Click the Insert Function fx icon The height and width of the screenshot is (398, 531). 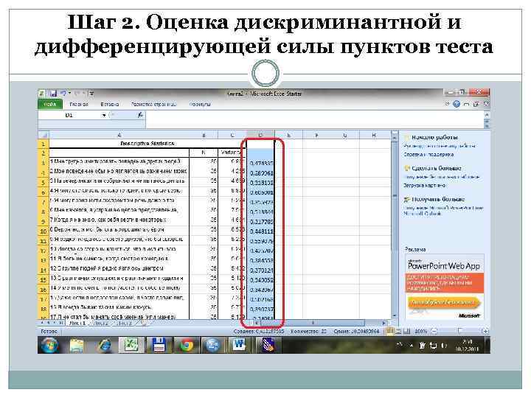point(140,115)
